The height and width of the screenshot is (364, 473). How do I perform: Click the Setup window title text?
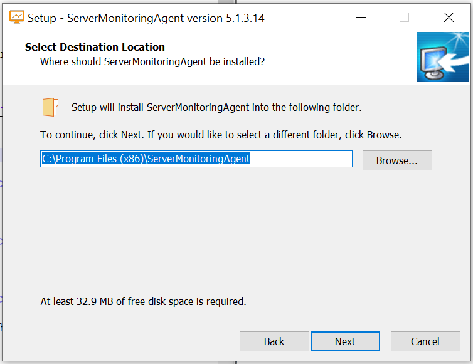click(146, 18)
